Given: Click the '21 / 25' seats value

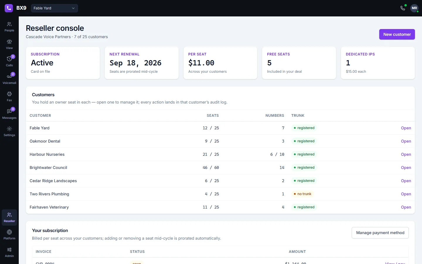Looking at the screenshot, I should (x=211, y=154).
